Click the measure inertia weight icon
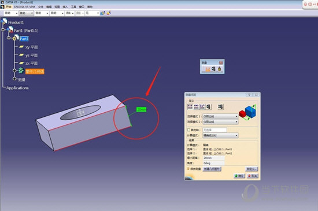Viewport: 318px width, 211px height. (219, 69)
